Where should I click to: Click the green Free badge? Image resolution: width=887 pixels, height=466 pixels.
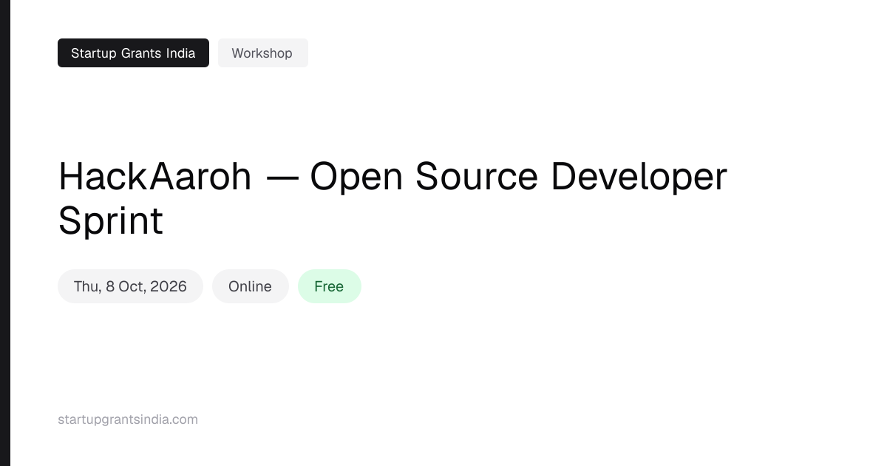329,286
